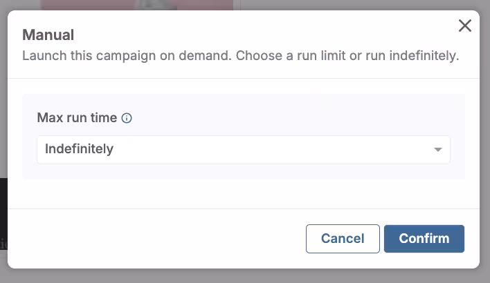Screen dimensions: 490x283
Task: Click the divider line below the dialog header
Action: (242, 78)
